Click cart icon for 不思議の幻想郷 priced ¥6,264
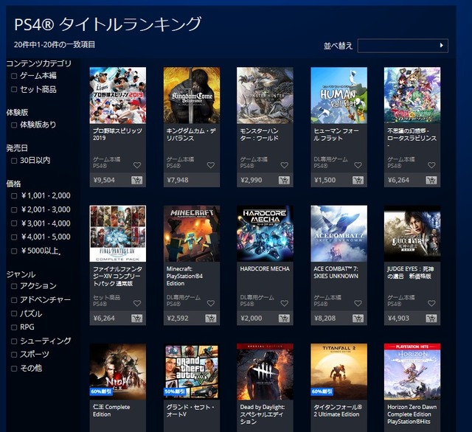472x432 pixels. point(431,180)
